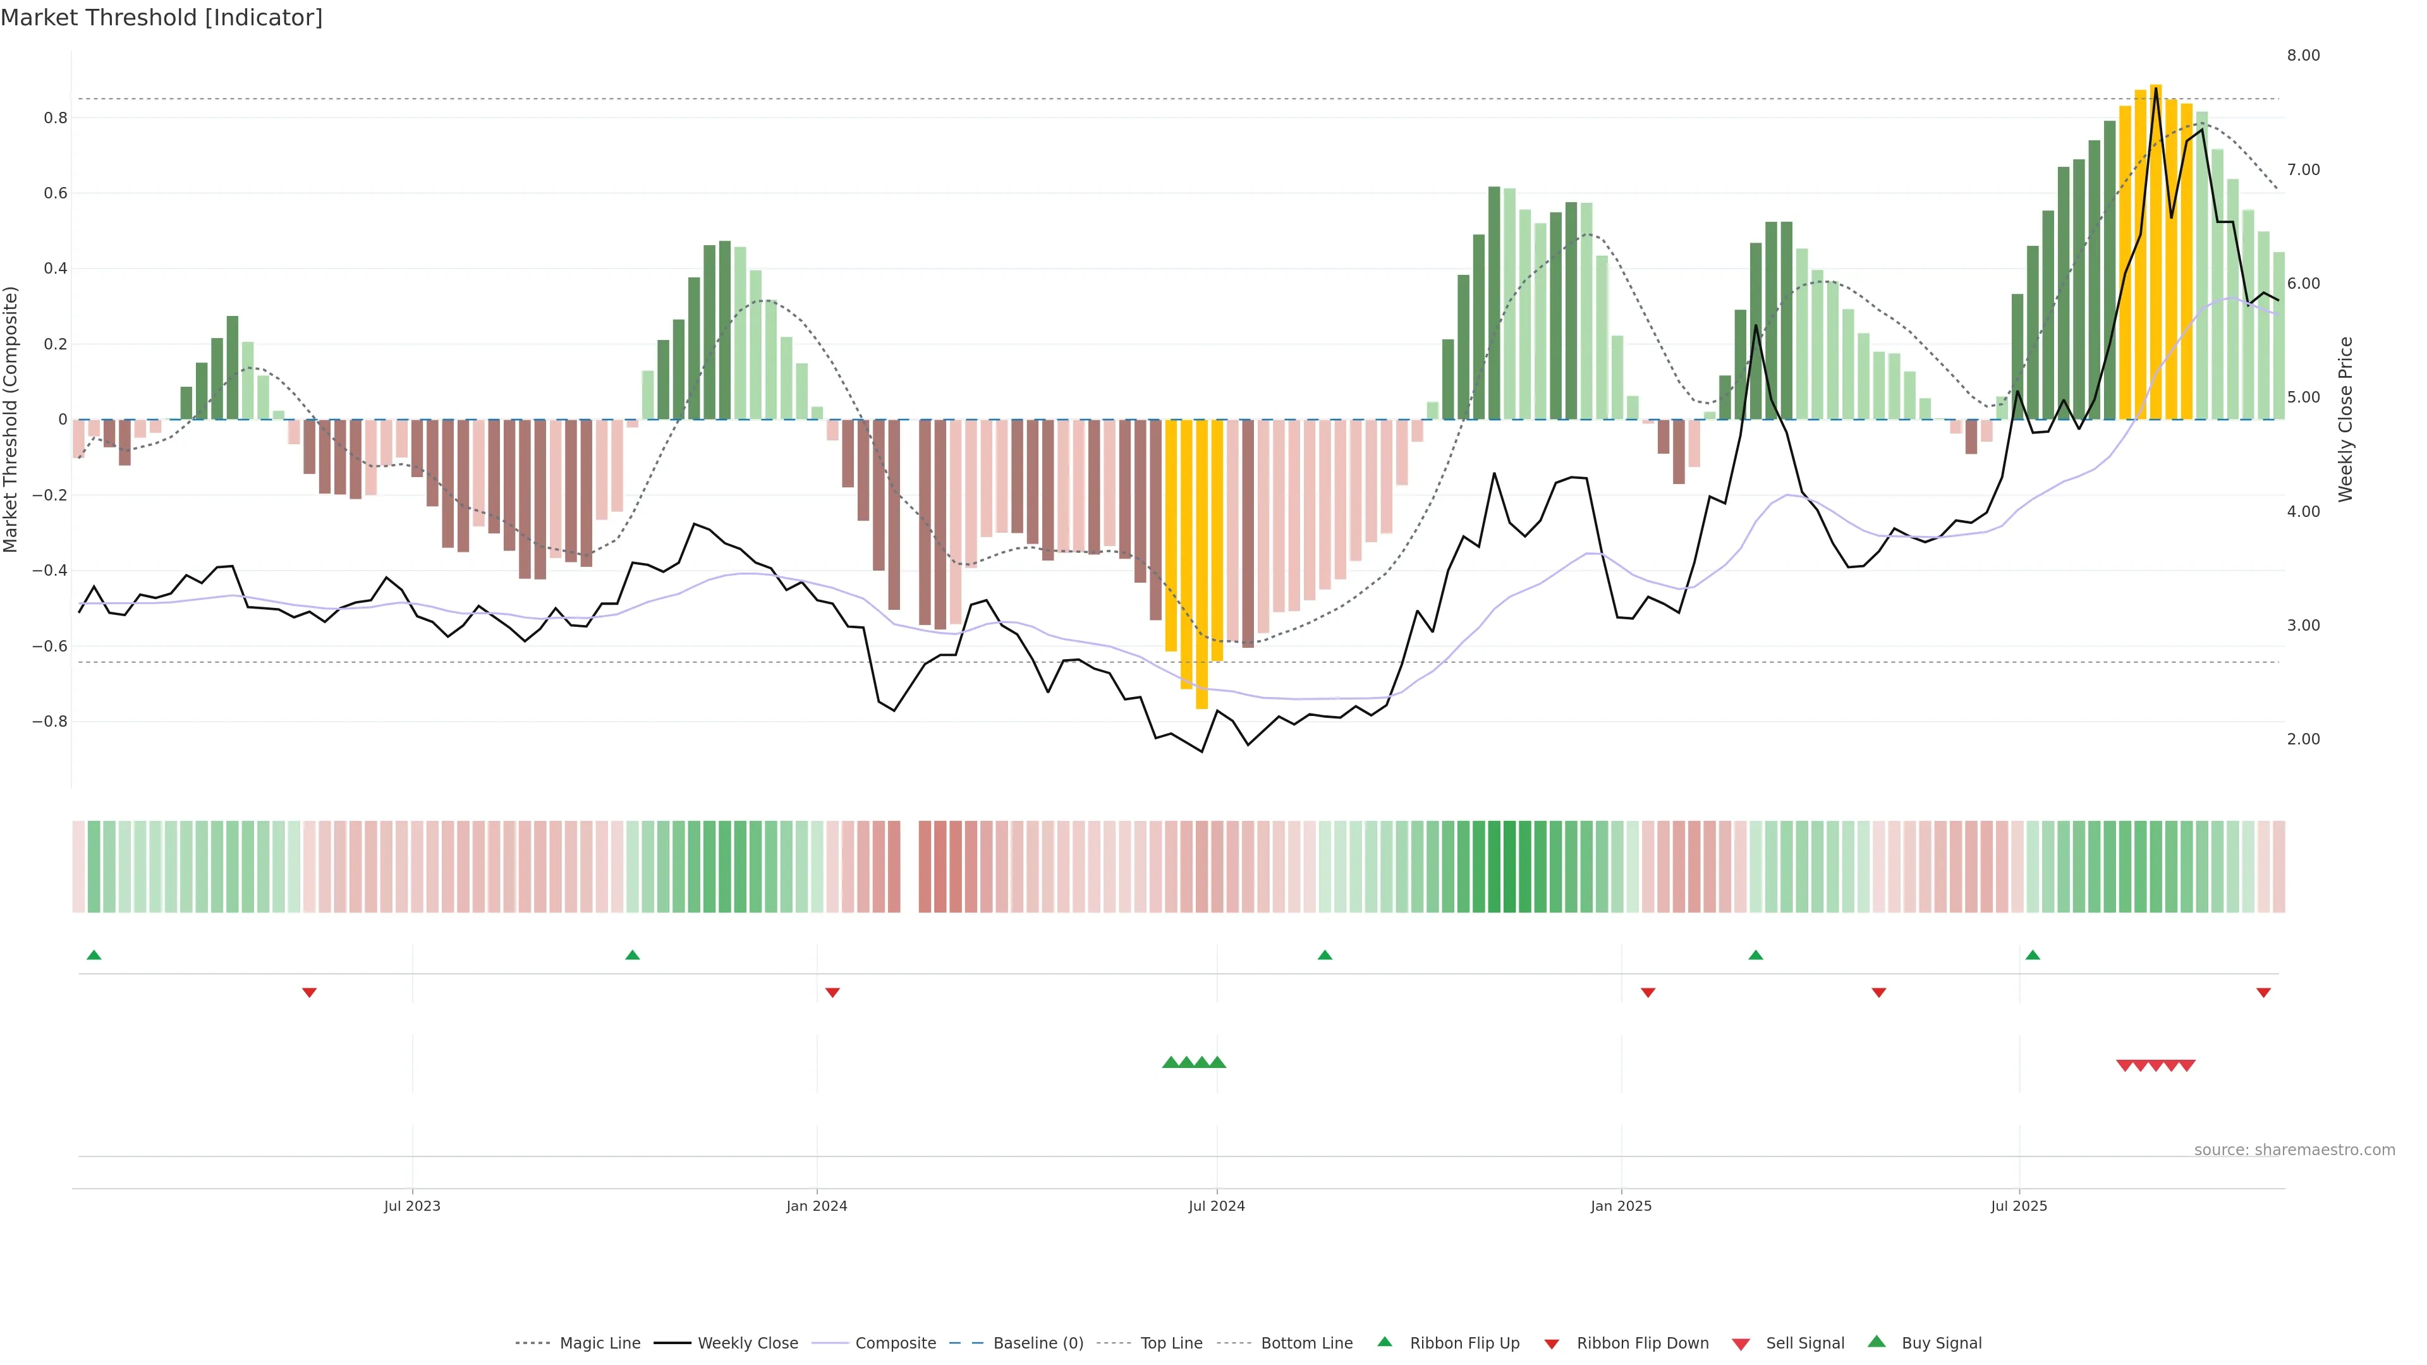The height and width of the screenshot is (1365, 2427).
Task: Click the Sell Signal triangle icon in the legend
Action: 1740,1344
